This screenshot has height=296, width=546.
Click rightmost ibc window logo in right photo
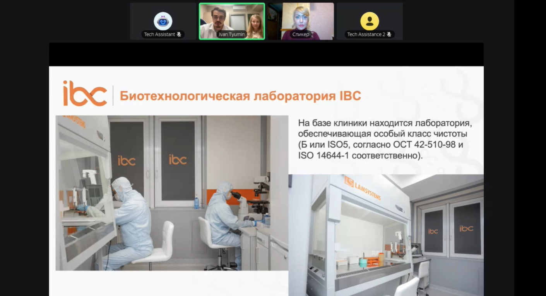(x=466, y=228)
